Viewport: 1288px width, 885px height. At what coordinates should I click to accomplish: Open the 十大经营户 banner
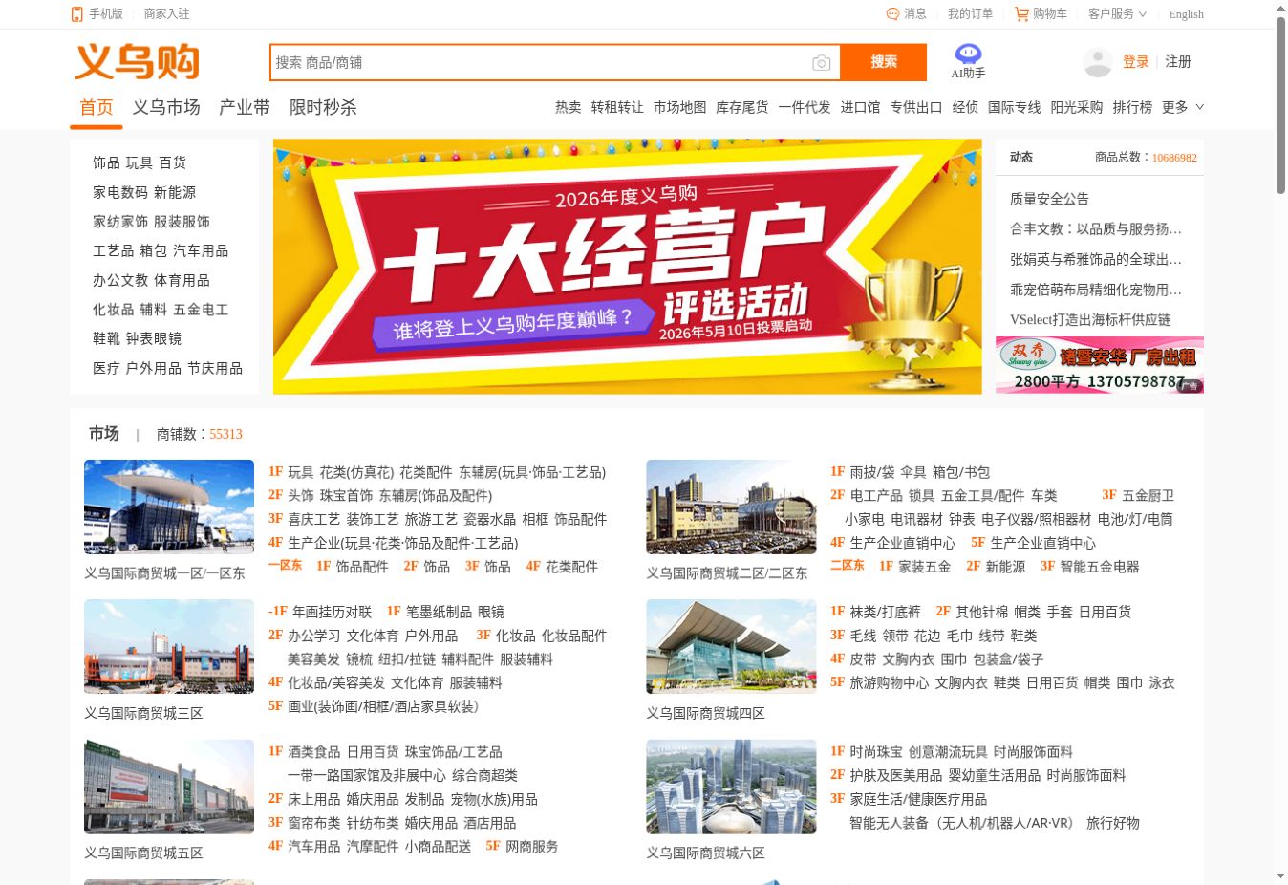[627, 267]
